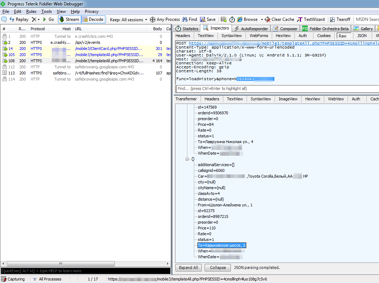Switch to the Composer tab
Viewport: 379px width, 283px height.
click(286, 28)
